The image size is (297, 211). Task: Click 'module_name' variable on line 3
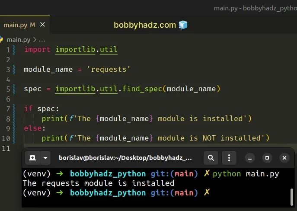tap(48, 69)
